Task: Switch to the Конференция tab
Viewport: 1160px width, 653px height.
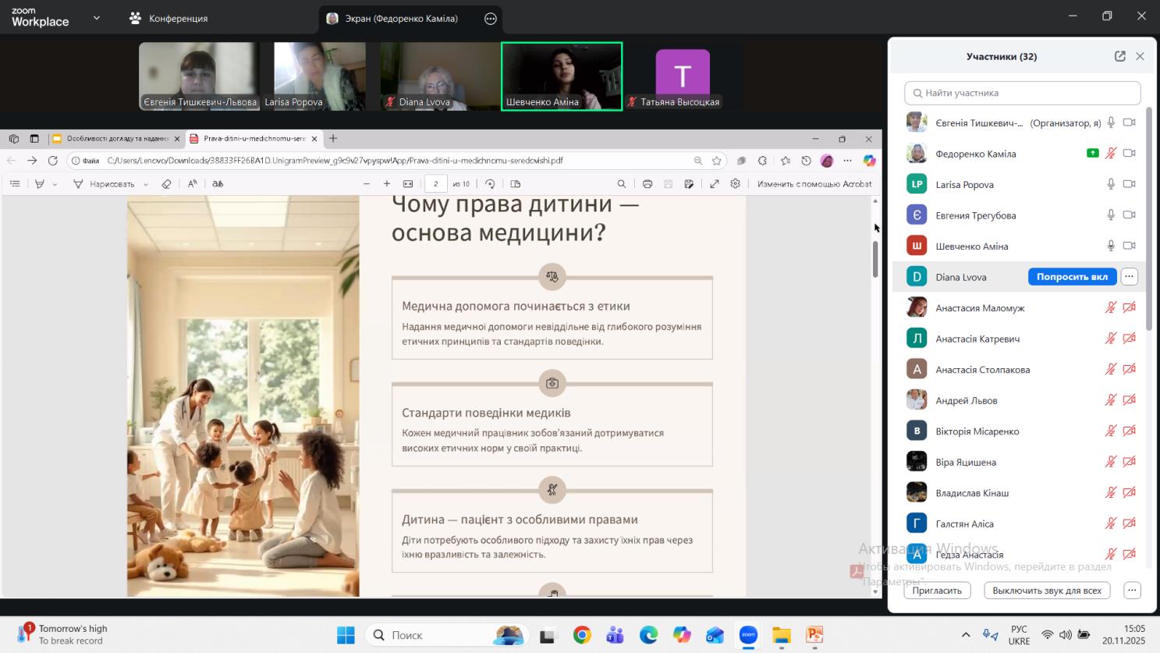Action: (169, 18)
